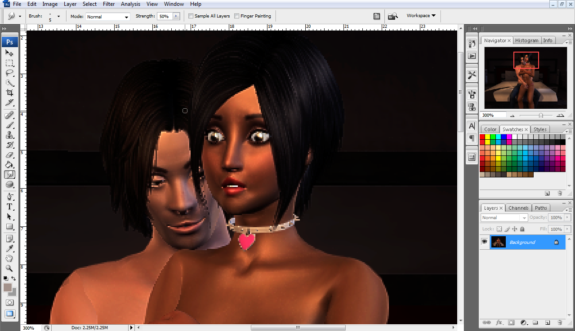Select the Horizontal Type tool

point(9,207)
